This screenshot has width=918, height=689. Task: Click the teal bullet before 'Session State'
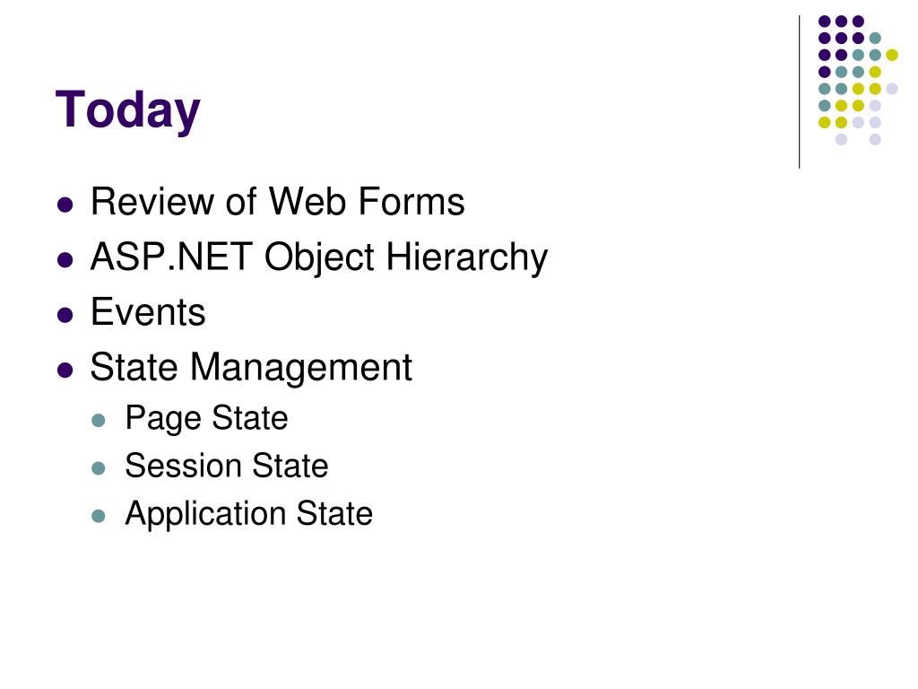pyautogui.click(x=99, y=468)
